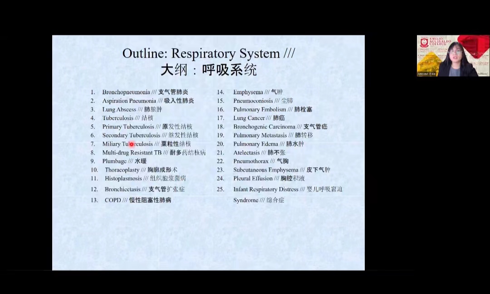Click the slide title Outline: Respiratory System
The image size is (490, 294).
pyautogui.click(x=208, y=54)
